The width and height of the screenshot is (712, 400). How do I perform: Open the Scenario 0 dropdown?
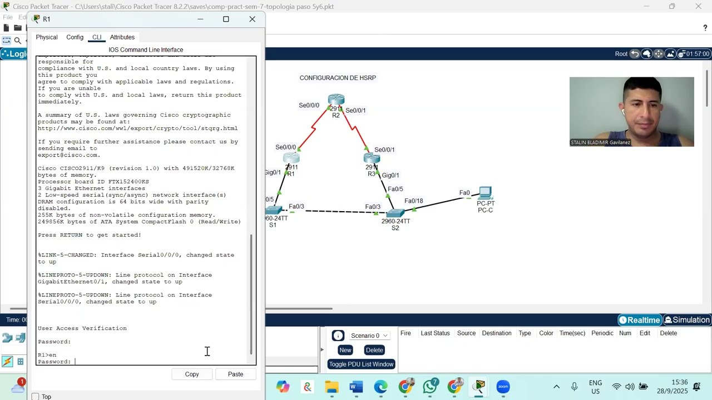369,336
